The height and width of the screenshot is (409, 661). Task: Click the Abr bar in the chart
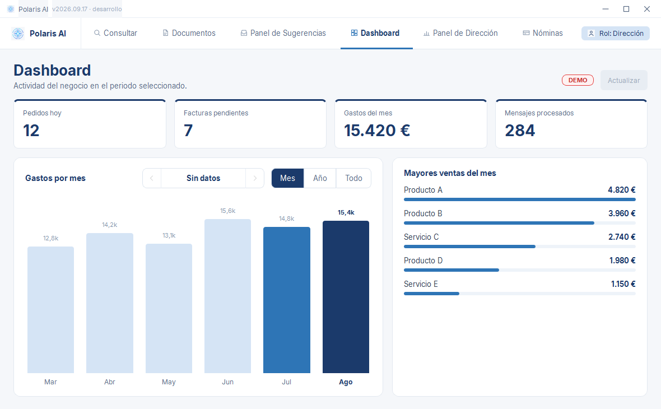(110, 303)
